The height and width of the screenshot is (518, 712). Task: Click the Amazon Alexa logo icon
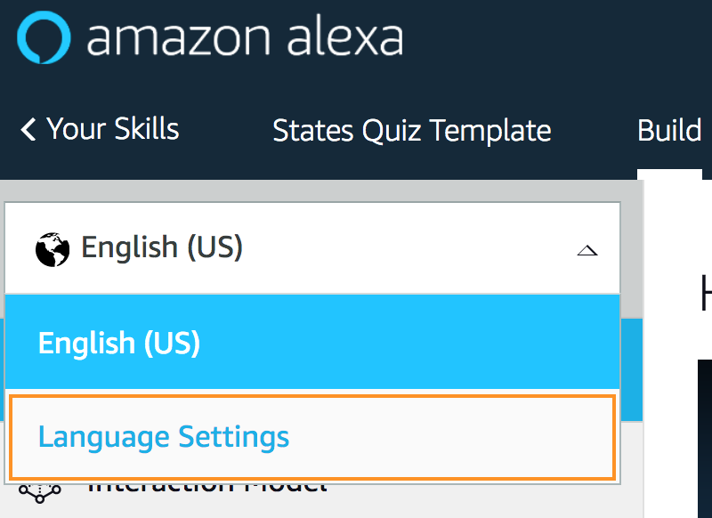(x=43, y=36)
